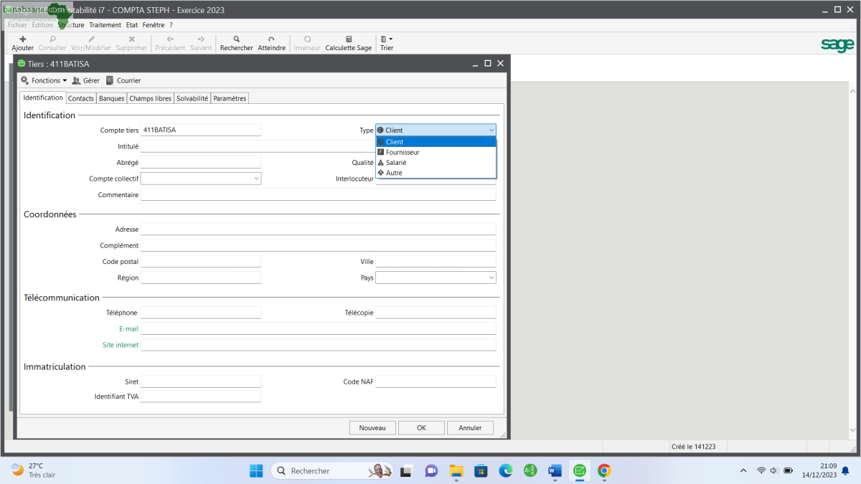Open Google Chrome from the taskbar
861x484 pixels.
[604, 470]
